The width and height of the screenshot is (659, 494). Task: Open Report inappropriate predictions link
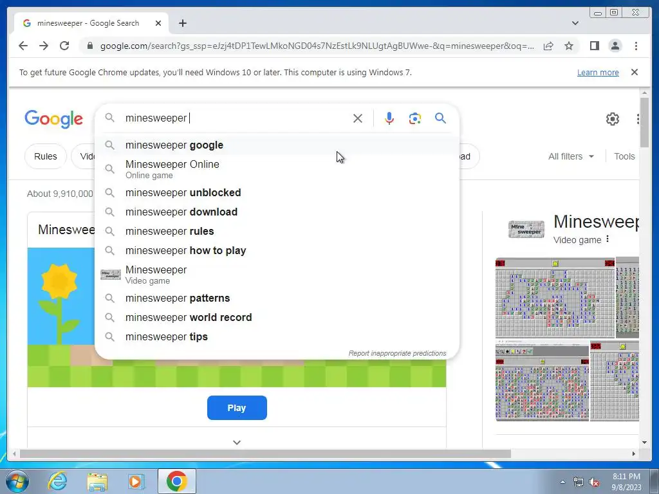point(397,353)
